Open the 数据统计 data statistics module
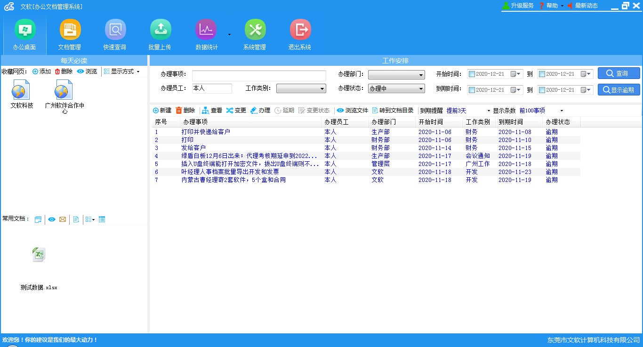 tap(206, 35)
